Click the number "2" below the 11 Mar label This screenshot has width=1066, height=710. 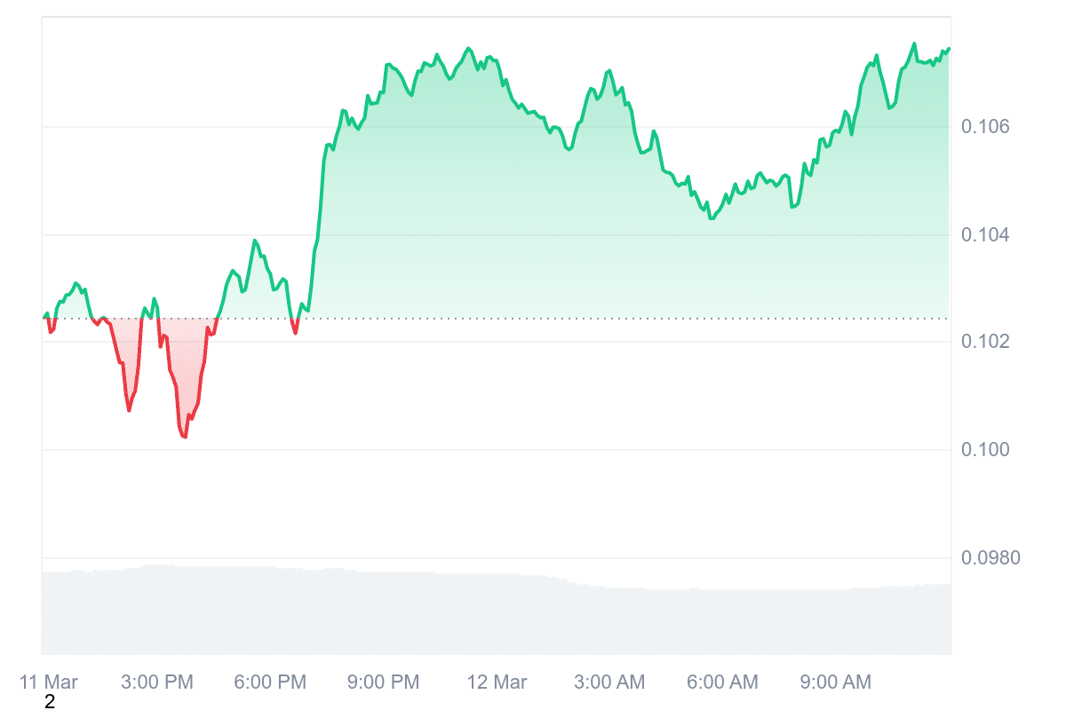click(50, 702)
